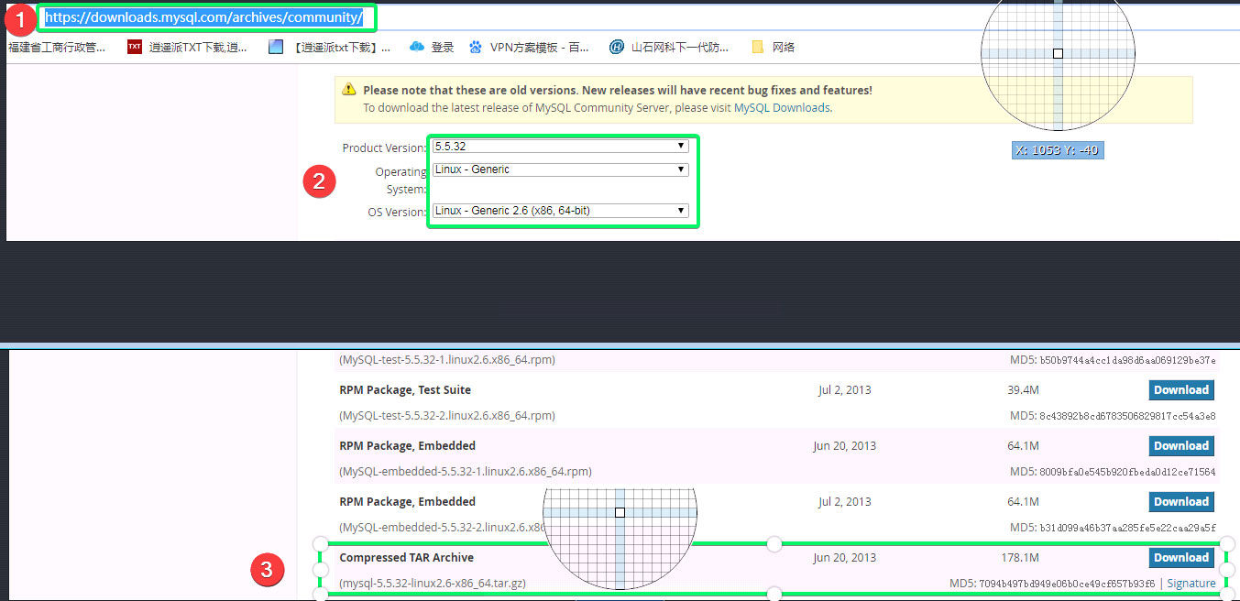This screenshot has width=1240, height=601.
Task: Click the downloads.mysql.com archives URL in address bar
Action: pos(204,17)
